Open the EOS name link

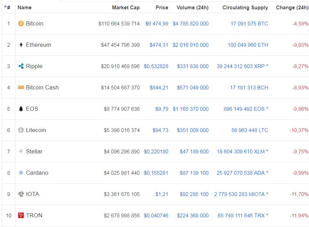(32, 109)
